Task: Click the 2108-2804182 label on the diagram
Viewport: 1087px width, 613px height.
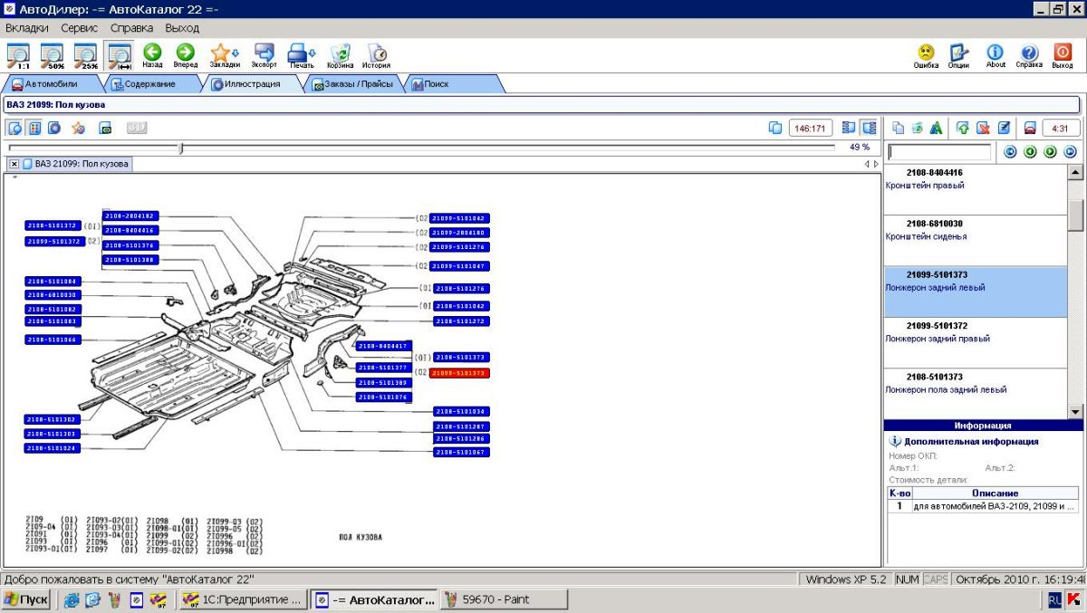Action: pos(131,216)
